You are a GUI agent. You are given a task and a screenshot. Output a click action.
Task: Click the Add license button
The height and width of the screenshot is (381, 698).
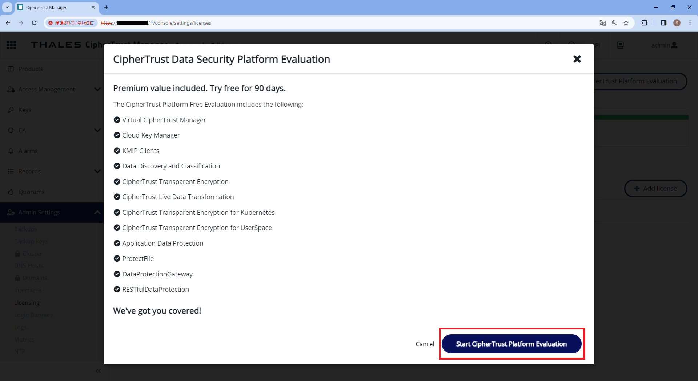[x=655, y=188]
